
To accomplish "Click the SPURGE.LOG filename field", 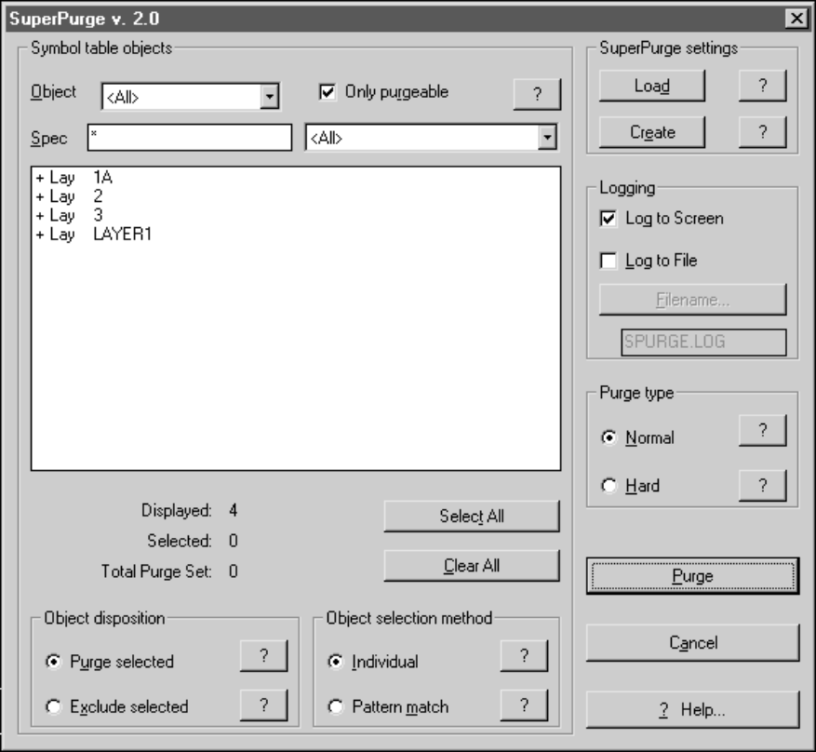I will tap(703, 342).
